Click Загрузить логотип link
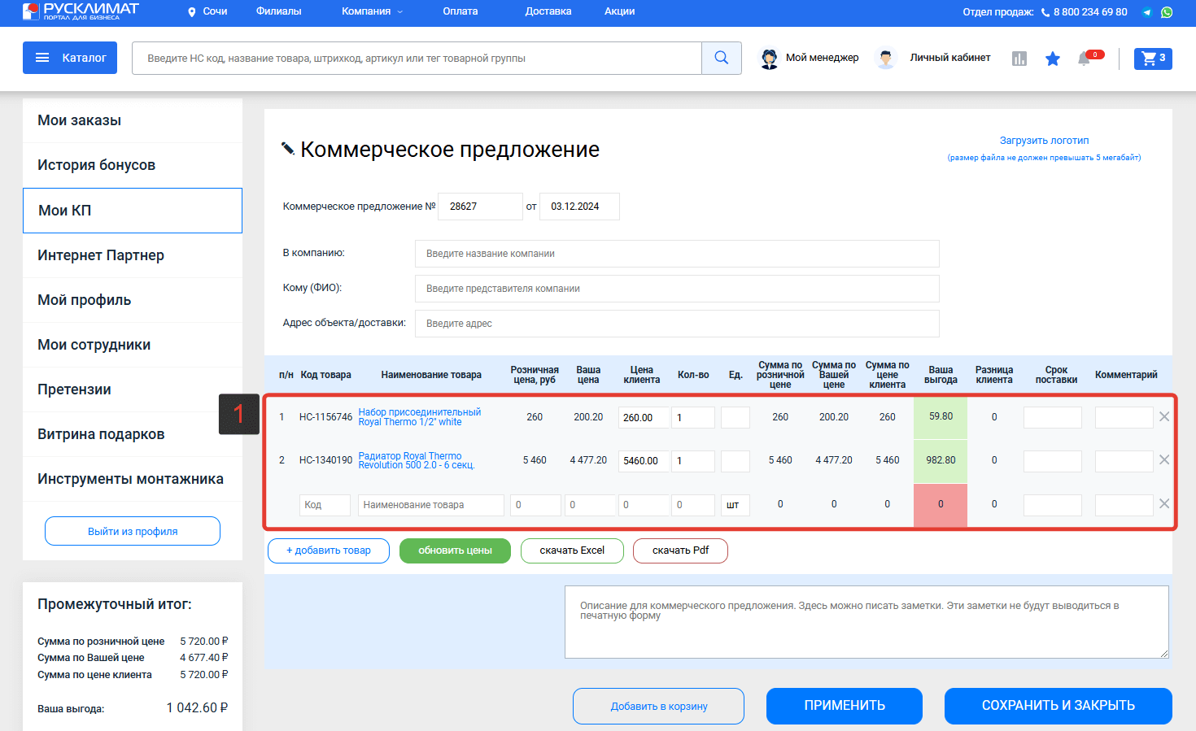Screen dimensions: 1196x731 point(1044,141)
